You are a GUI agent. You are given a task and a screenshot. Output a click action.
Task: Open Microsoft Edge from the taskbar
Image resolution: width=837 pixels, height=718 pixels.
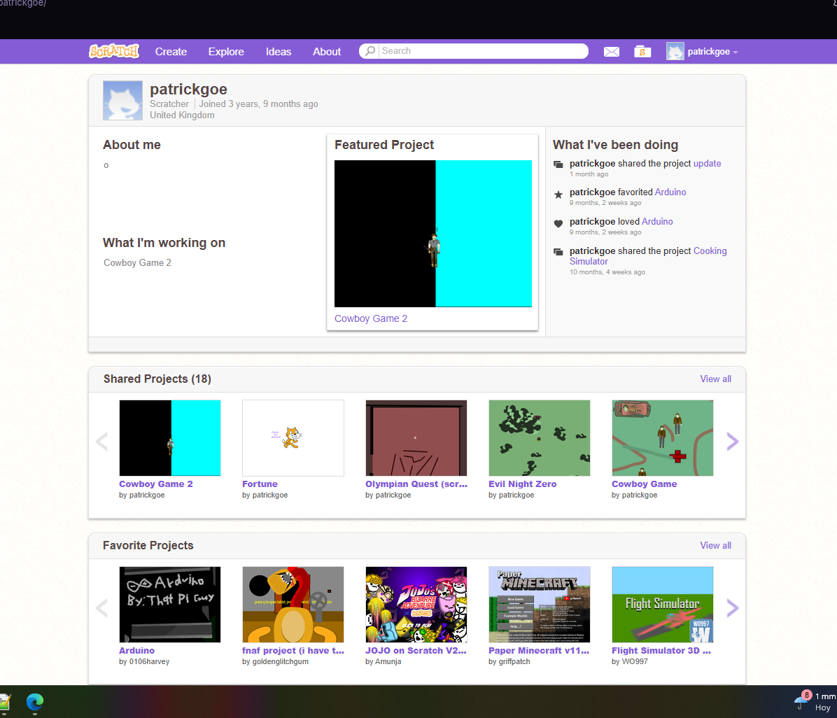pos(35,701)
